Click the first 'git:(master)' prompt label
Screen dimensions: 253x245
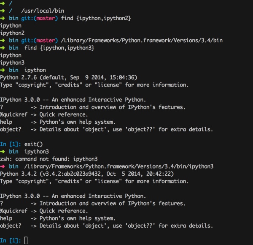tap(39, 18)
